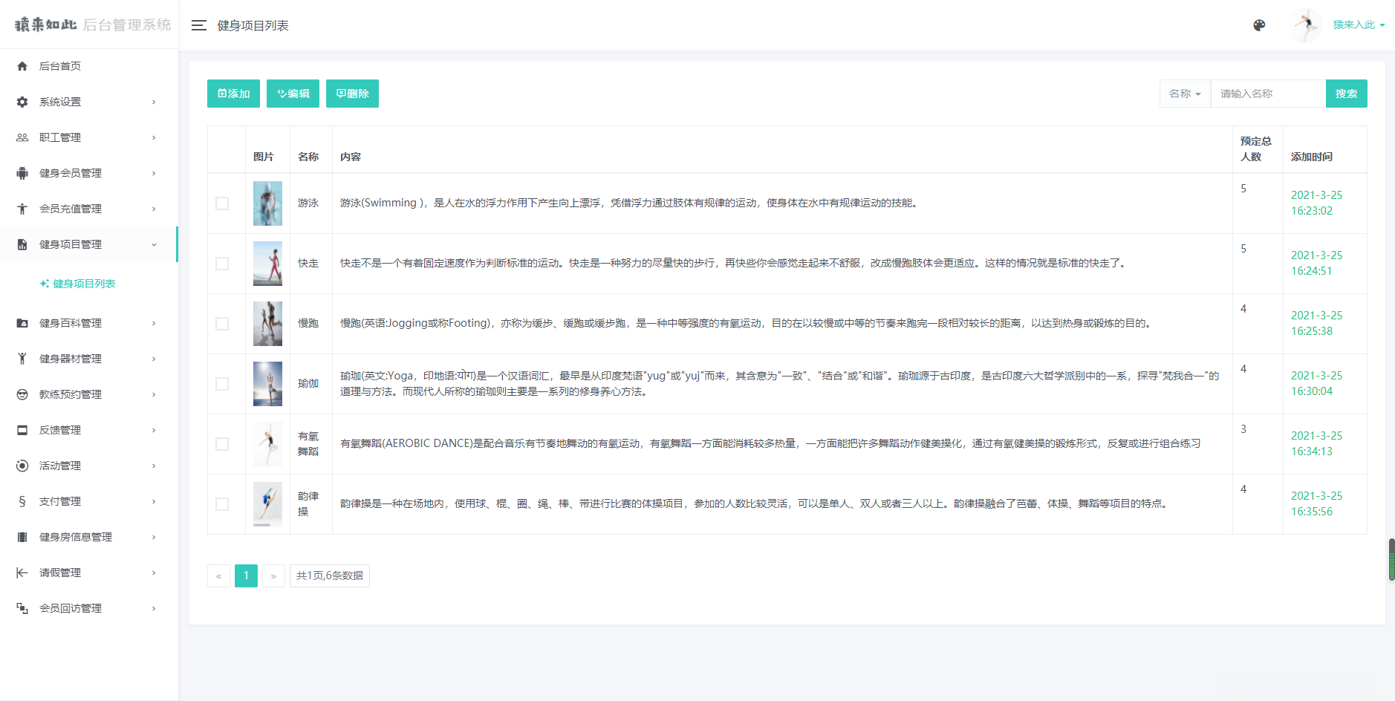Open the 快走 row thumbnail image
The height and width of the screenshot is (701, 1395).
click(267, 264)
